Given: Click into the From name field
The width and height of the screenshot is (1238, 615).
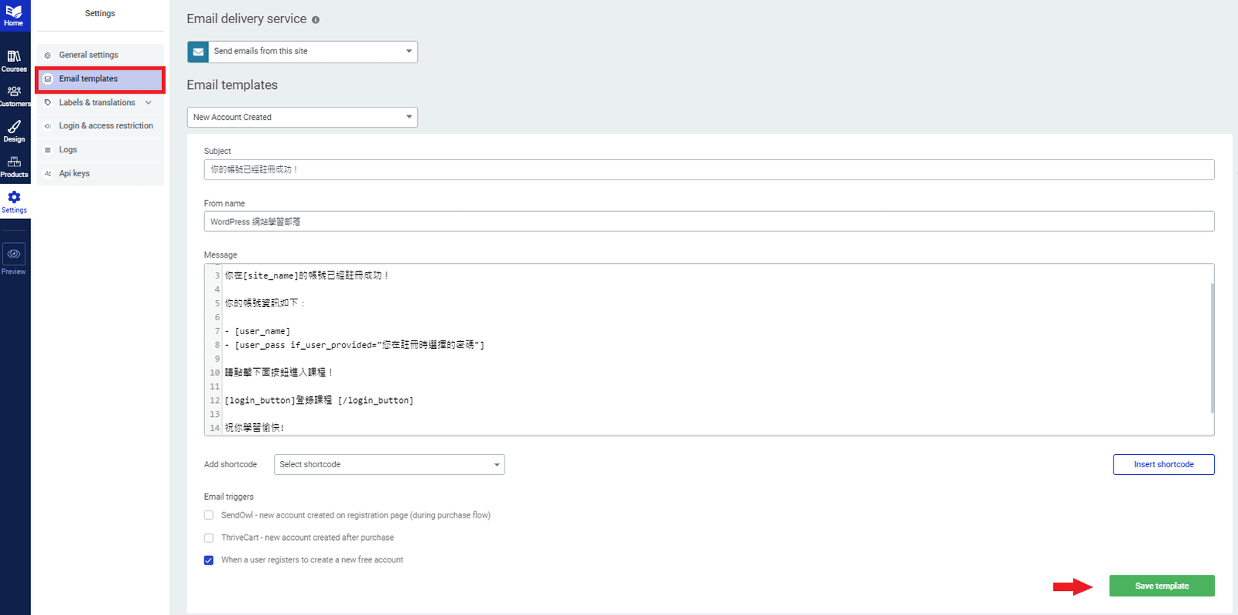Looking at the screenshot, I should 709,221.
